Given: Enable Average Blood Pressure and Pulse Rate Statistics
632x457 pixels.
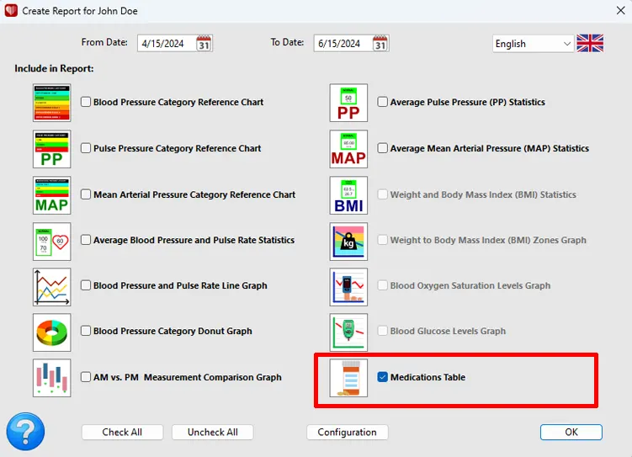Looking at the screenshot, I should [86, 240].
